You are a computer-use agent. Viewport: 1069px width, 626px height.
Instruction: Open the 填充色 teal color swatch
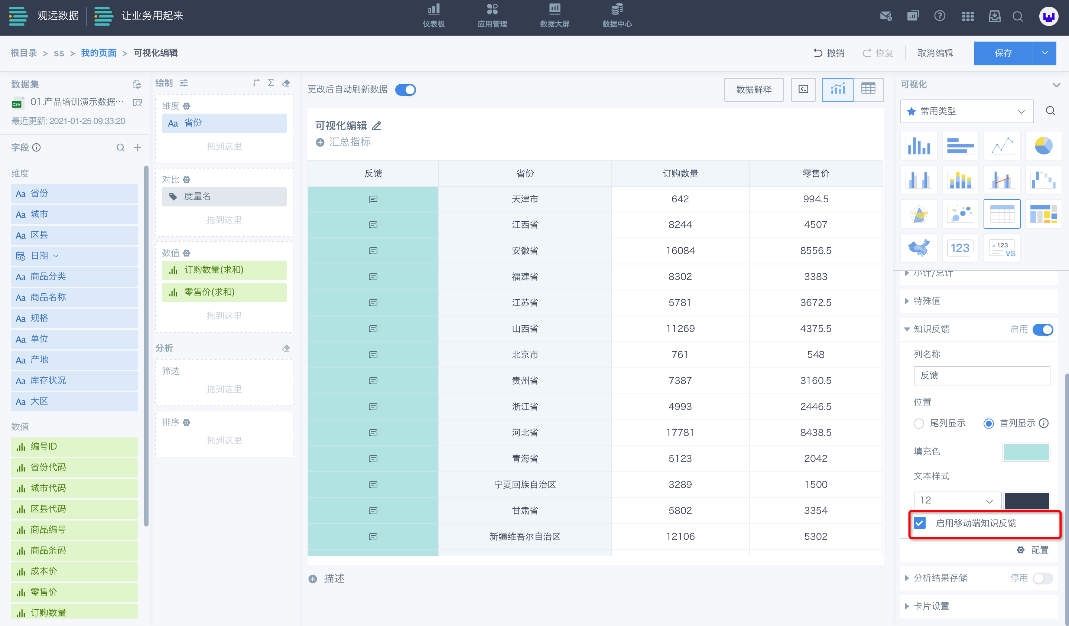coord(1026,452)
